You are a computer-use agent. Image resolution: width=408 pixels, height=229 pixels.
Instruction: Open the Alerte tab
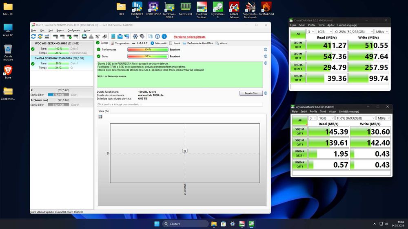point(221,43)
